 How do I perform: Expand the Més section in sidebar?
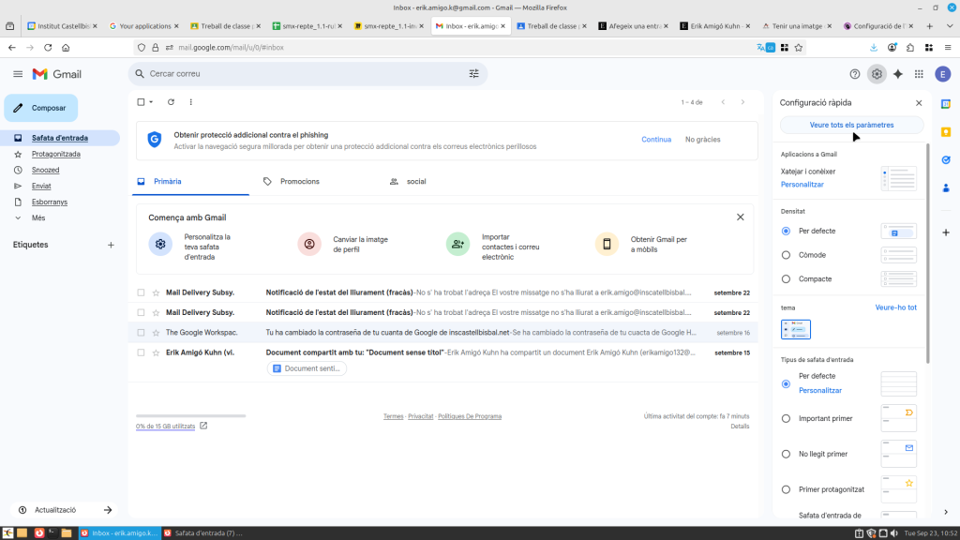(37, 217)
